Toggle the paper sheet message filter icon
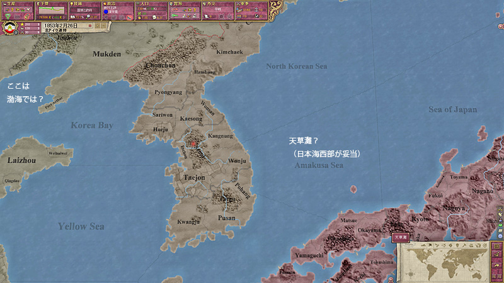504x283 pixels. pyautogui.click(x=500, y=231)
